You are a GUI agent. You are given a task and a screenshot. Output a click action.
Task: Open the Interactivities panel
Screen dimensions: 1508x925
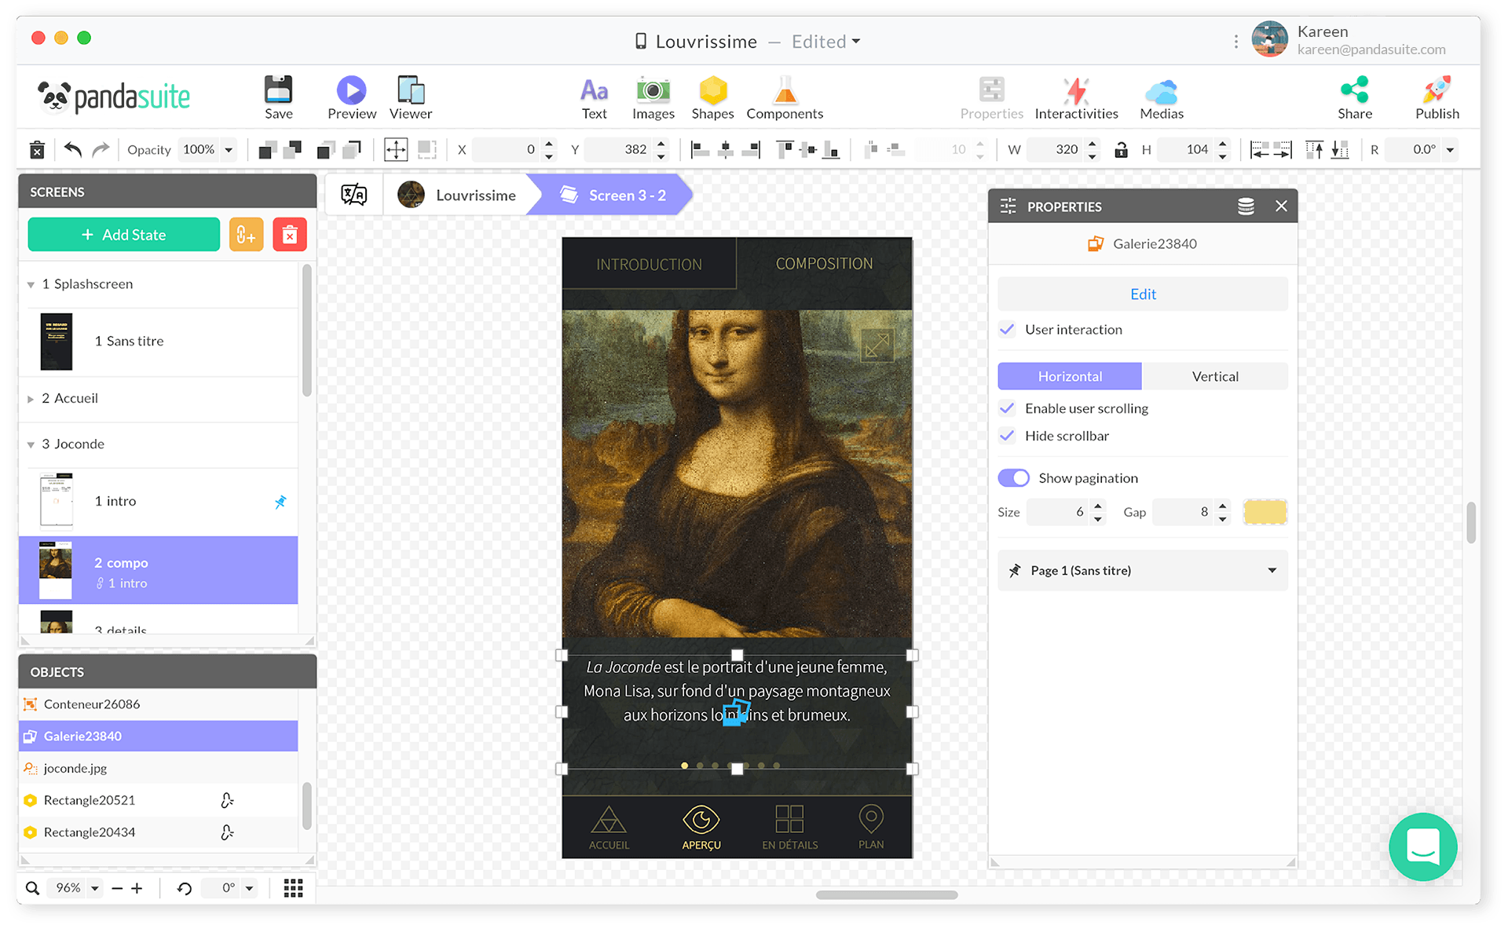click(x=1077, y=95)
